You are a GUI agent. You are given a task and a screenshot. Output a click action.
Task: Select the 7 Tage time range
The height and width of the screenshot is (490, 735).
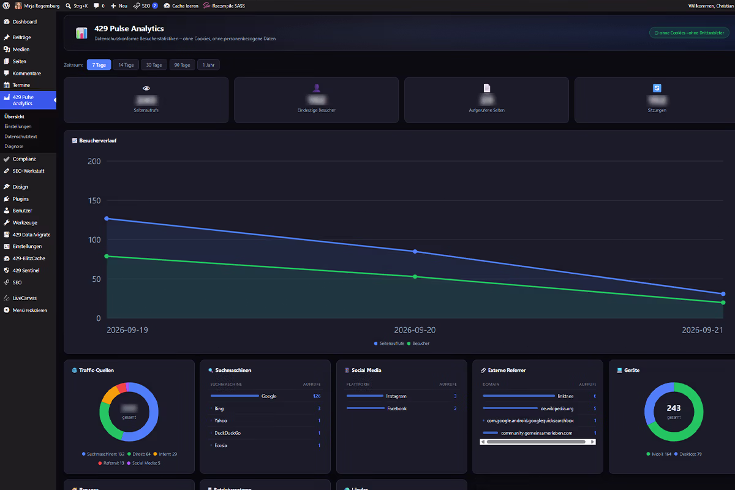99,65
